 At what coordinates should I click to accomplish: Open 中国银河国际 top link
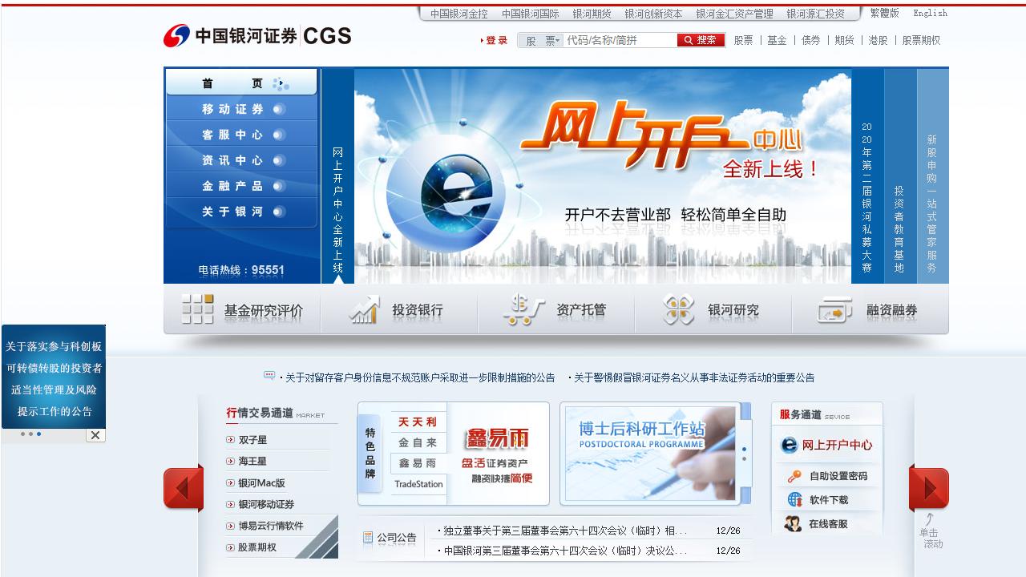(531, 14)
